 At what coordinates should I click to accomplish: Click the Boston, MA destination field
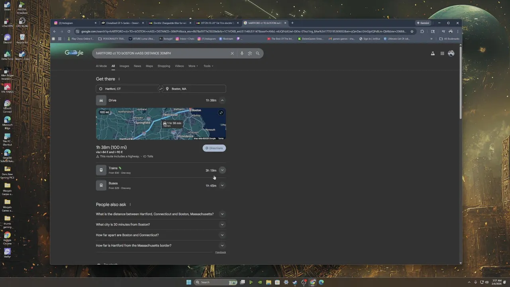(195, 89)
